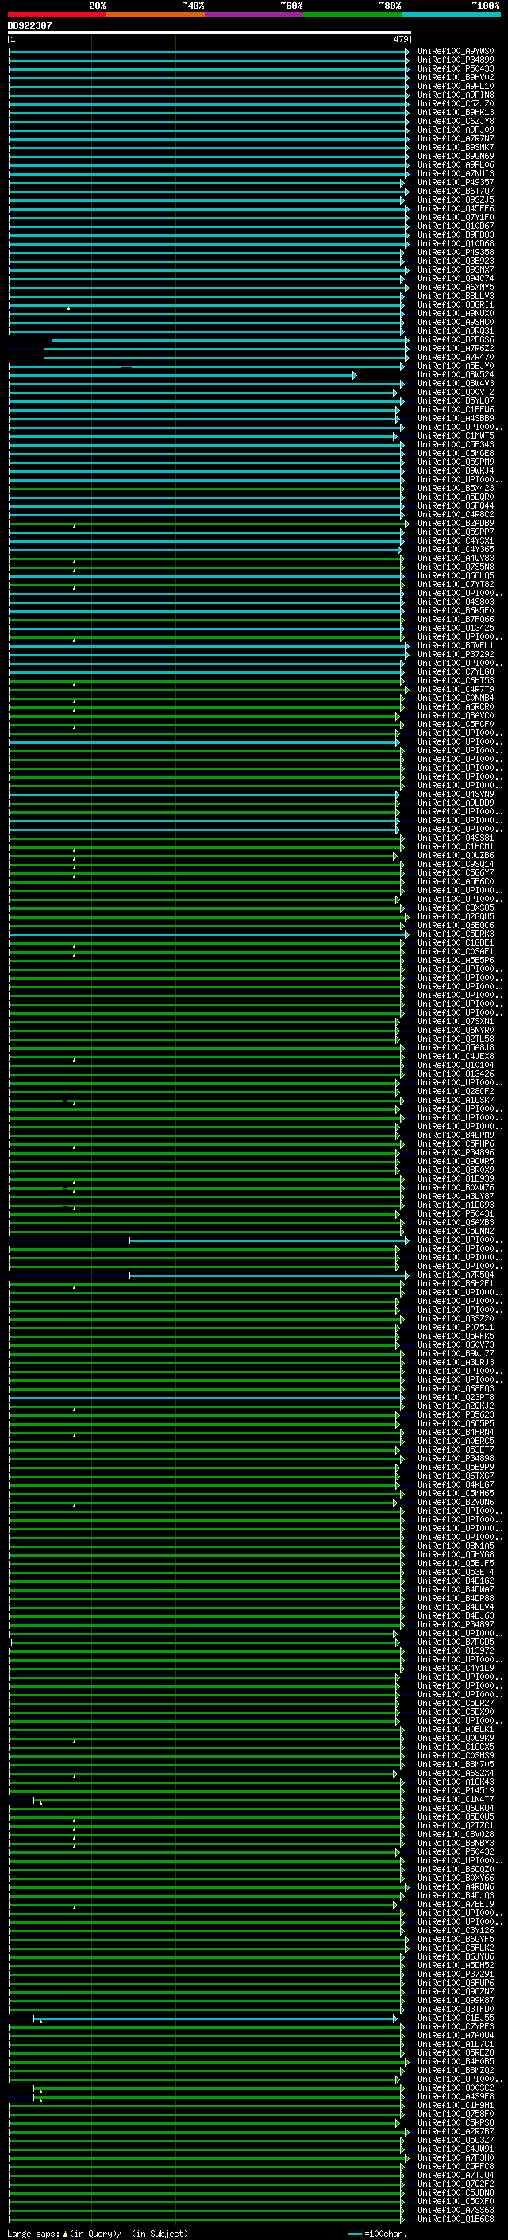The width and height of the screenshot is (508, 2240).
Task: Click the UniRef100_A9RQ31 label
Action: (x=456, y=331)
